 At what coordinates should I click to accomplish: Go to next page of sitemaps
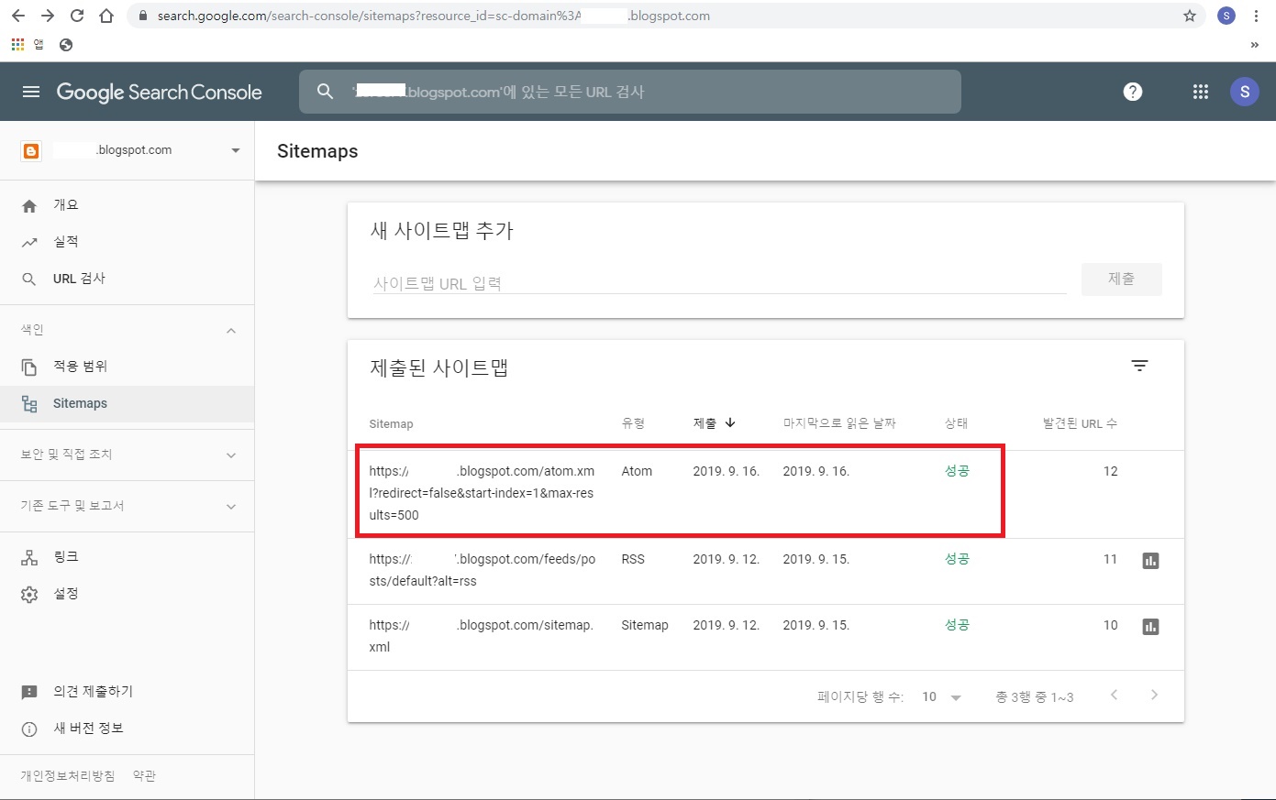click(x=1154, y=696)
